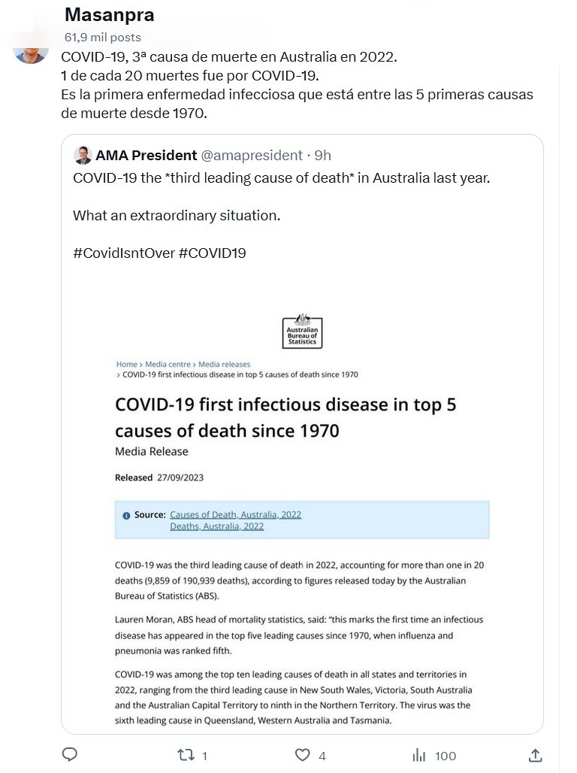The width and height of the screenshot is (577, 773).
Task: Open the Media releases breadcrumb link
Action: [x=224, y=364]
